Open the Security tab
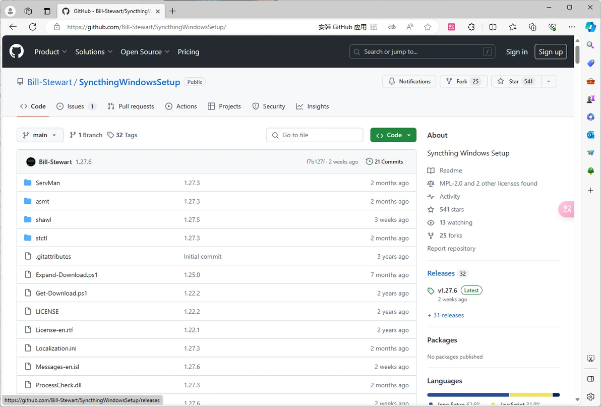601x407 pixels. pyautogui.click(x=269, y=106)
